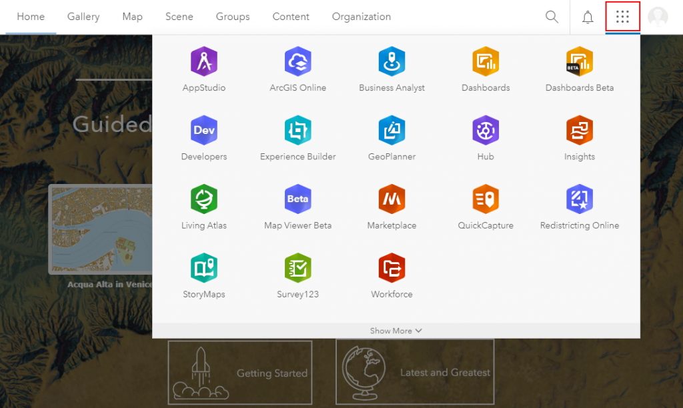Open the user profile avatar
The width and height of the screenshot is (683, 408).
658,17
